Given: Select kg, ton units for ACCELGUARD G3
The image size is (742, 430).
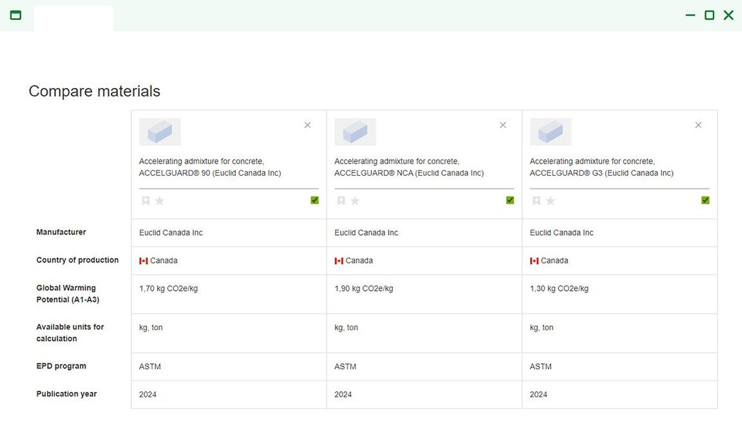Looking at the screenshot, I should (x=542, y=328).
